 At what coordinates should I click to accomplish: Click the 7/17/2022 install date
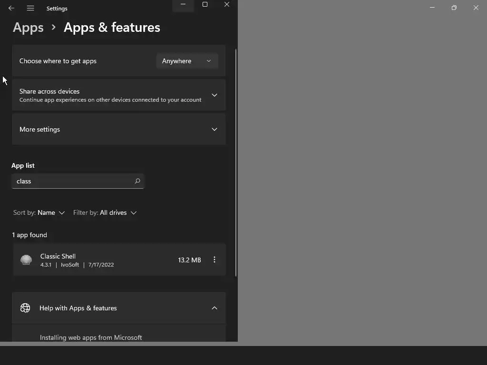coord(101,265)
